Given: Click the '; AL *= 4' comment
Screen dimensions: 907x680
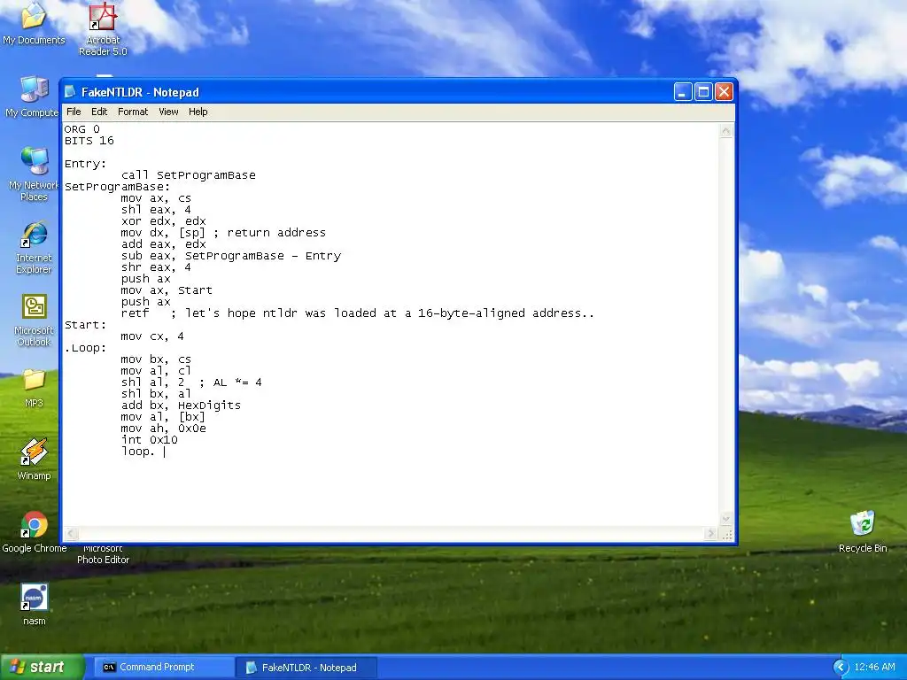Looking at the screenshot, I should click(231, 382).
